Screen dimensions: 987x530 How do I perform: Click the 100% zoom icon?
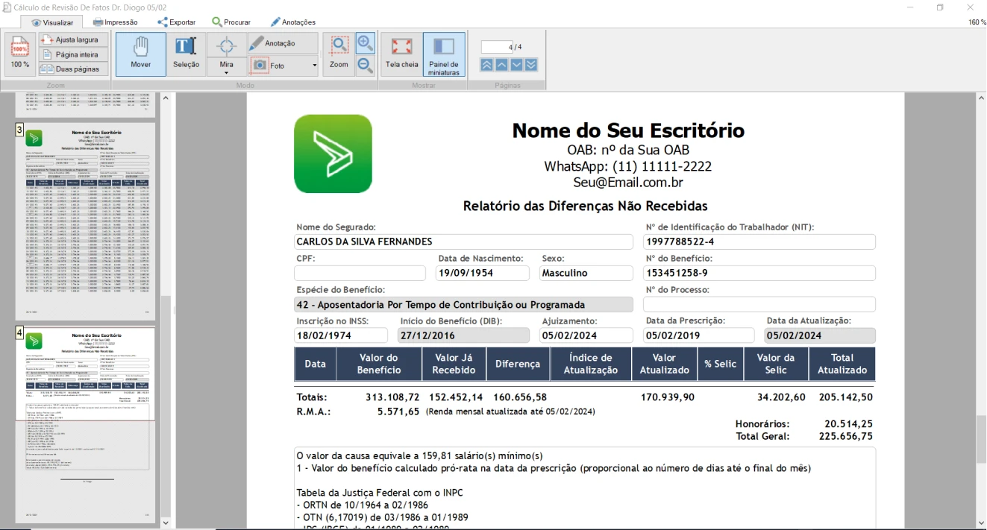19,54
